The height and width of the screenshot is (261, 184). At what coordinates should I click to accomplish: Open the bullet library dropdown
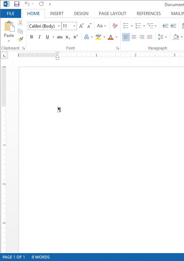[132, 26]
